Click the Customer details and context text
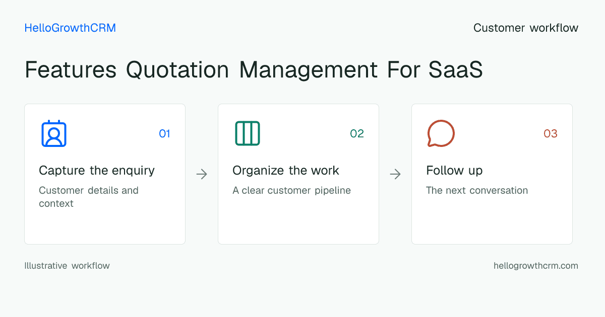 [x=89, y=197]
